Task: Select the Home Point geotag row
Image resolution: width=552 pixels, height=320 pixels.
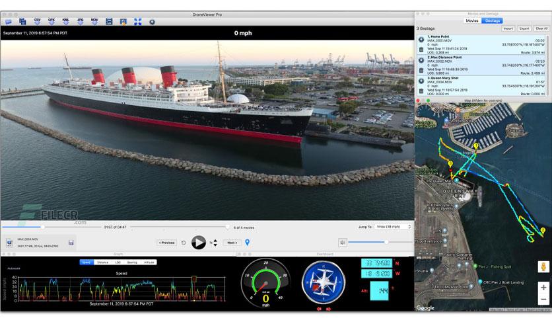Action: [x=481, y=45]
